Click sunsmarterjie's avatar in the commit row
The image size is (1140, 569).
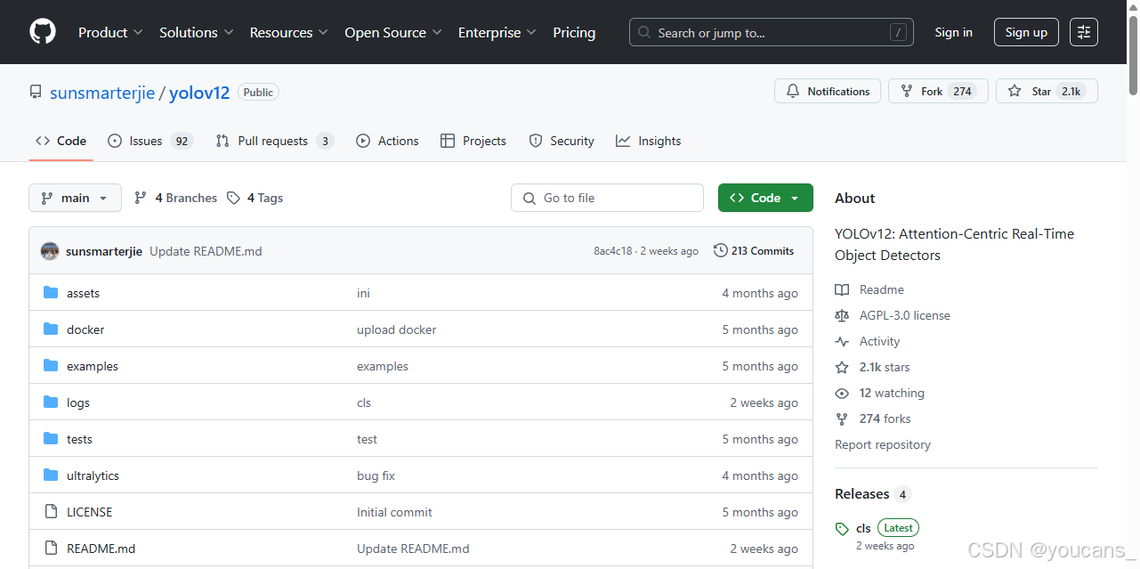tap(50, 251)
